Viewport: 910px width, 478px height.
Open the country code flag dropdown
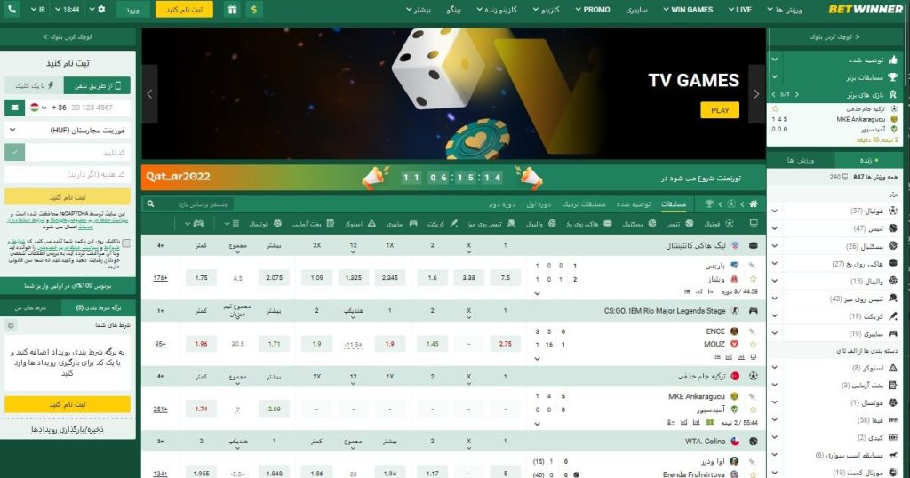[38, 108]
